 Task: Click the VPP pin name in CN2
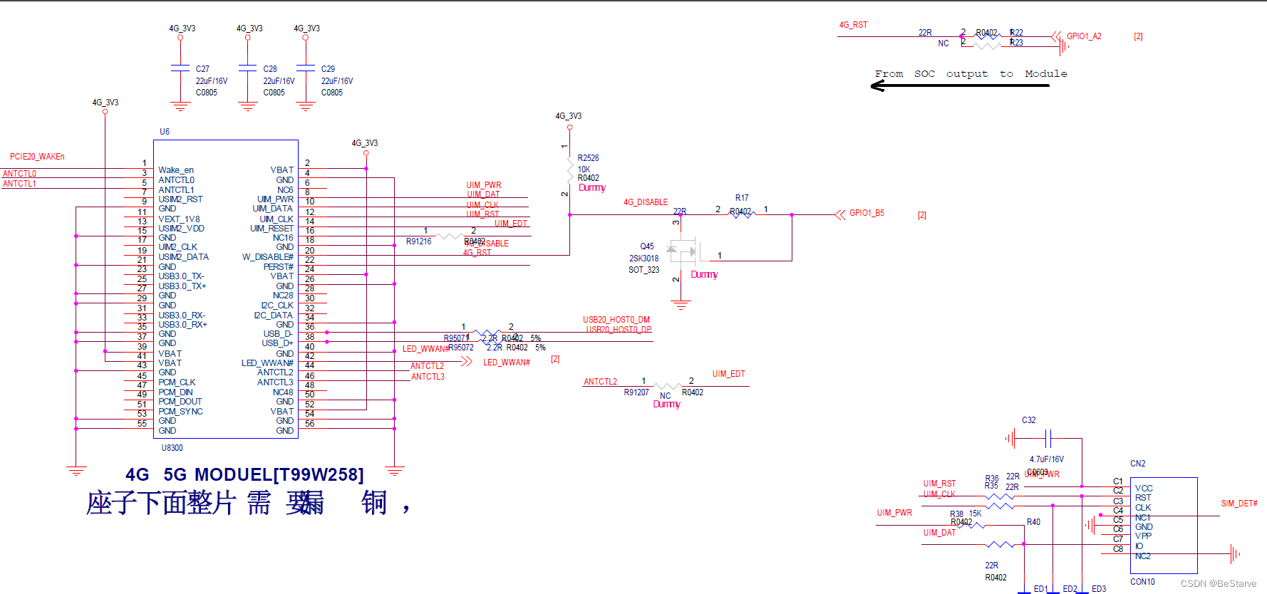(x=1144, y=536)
